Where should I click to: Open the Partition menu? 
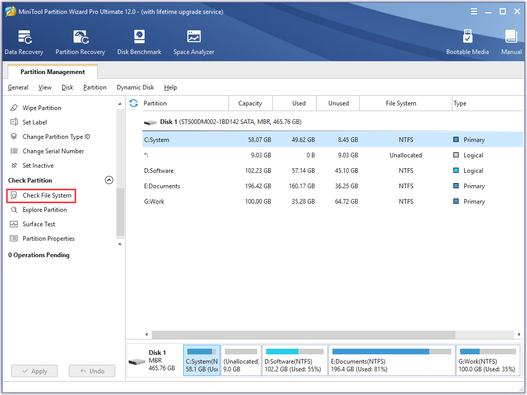pos(95,87)
